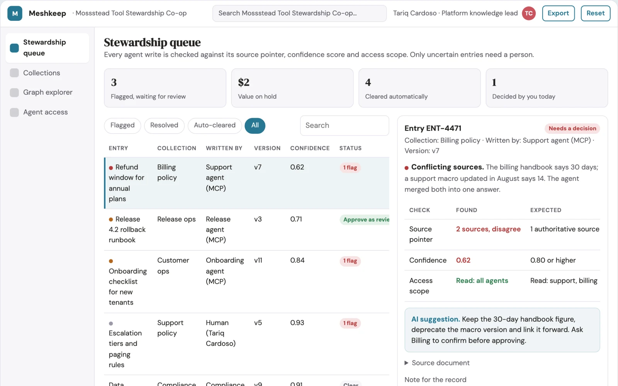Click the '2 sources, disagree' found value

pyautogui.click(x=488, y=229)
